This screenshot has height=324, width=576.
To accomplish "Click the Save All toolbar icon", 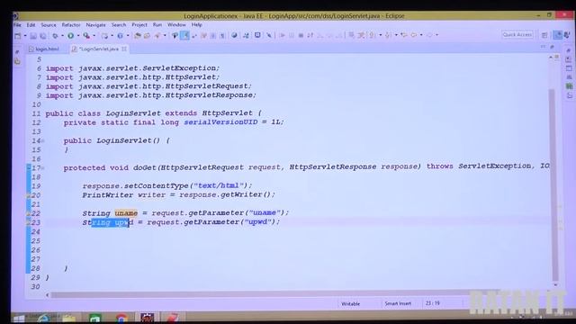I will pyautogui.click(x=43, y=36).
